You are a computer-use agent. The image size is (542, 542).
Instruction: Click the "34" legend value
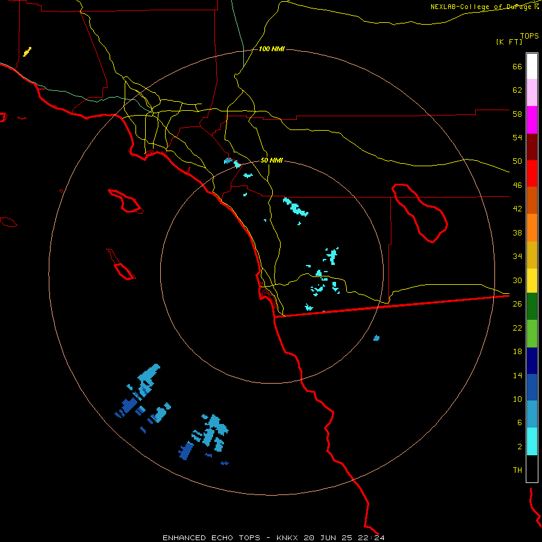tap(517, 256)
